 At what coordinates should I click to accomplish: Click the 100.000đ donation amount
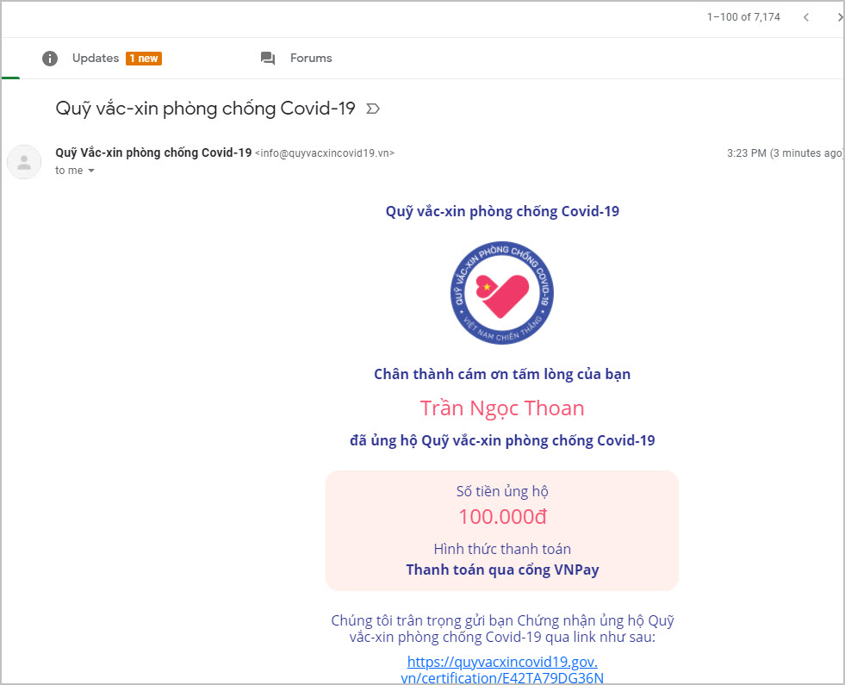pyautogui.click(x=502, y=517)
